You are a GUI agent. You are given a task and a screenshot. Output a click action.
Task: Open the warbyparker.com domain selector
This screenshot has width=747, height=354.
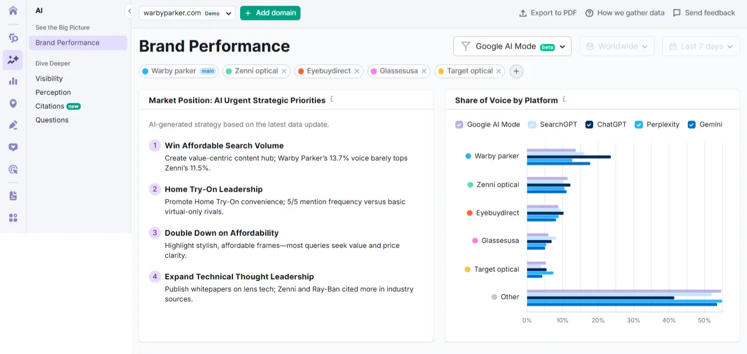186,12
